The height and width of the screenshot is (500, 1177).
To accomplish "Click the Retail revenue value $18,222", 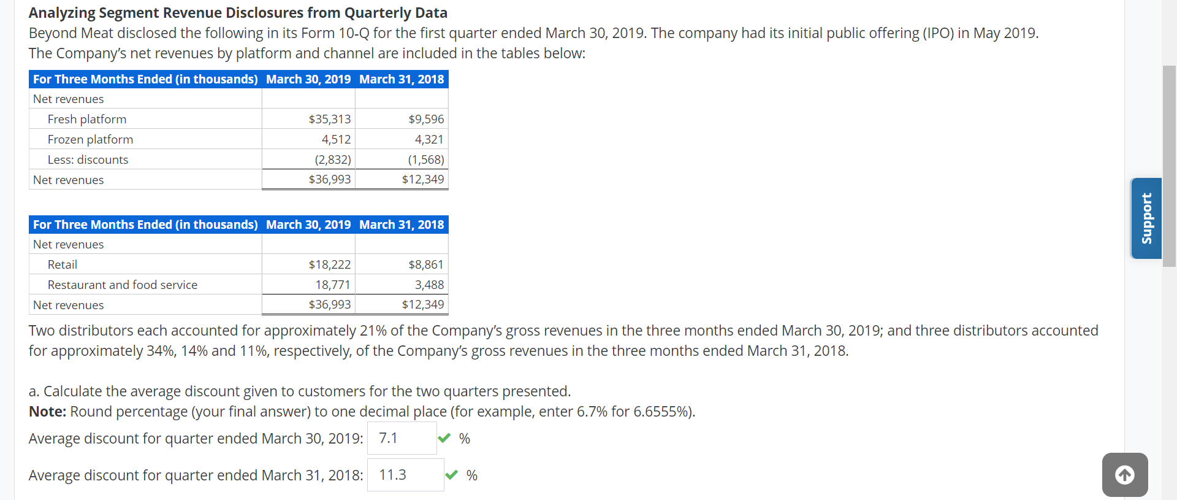I will click(x=330, y=264).
